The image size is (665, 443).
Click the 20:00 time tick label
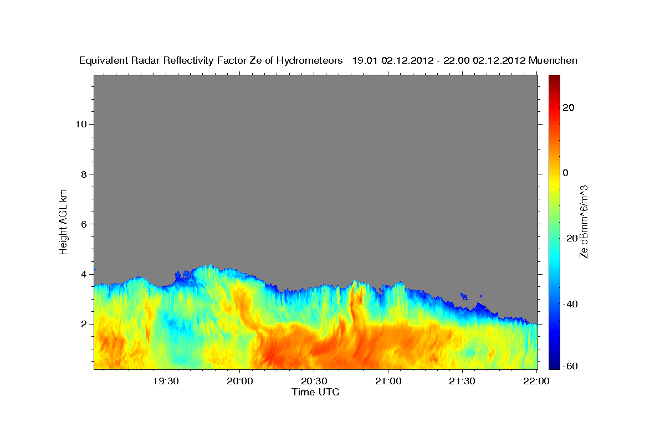click(x=240, y=381)
